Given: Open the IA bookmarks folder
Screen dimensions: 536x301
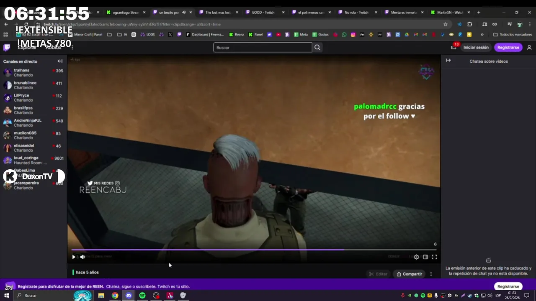Looking at the screenshot, I should tap(122, 35).
